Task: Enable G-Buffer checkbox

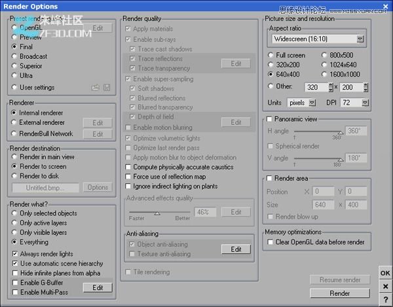Action: [x=15, y=283]
